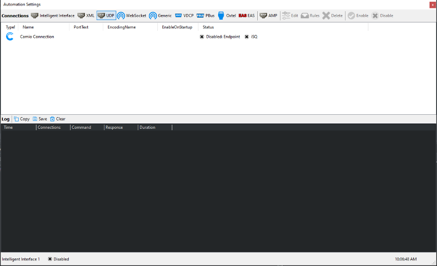
Task: Add a PBus connection
Action: 205,15
